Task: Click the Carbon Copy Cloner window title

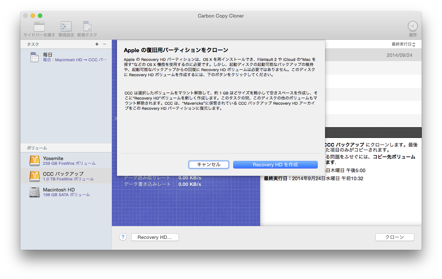Action: pos(221,16)
